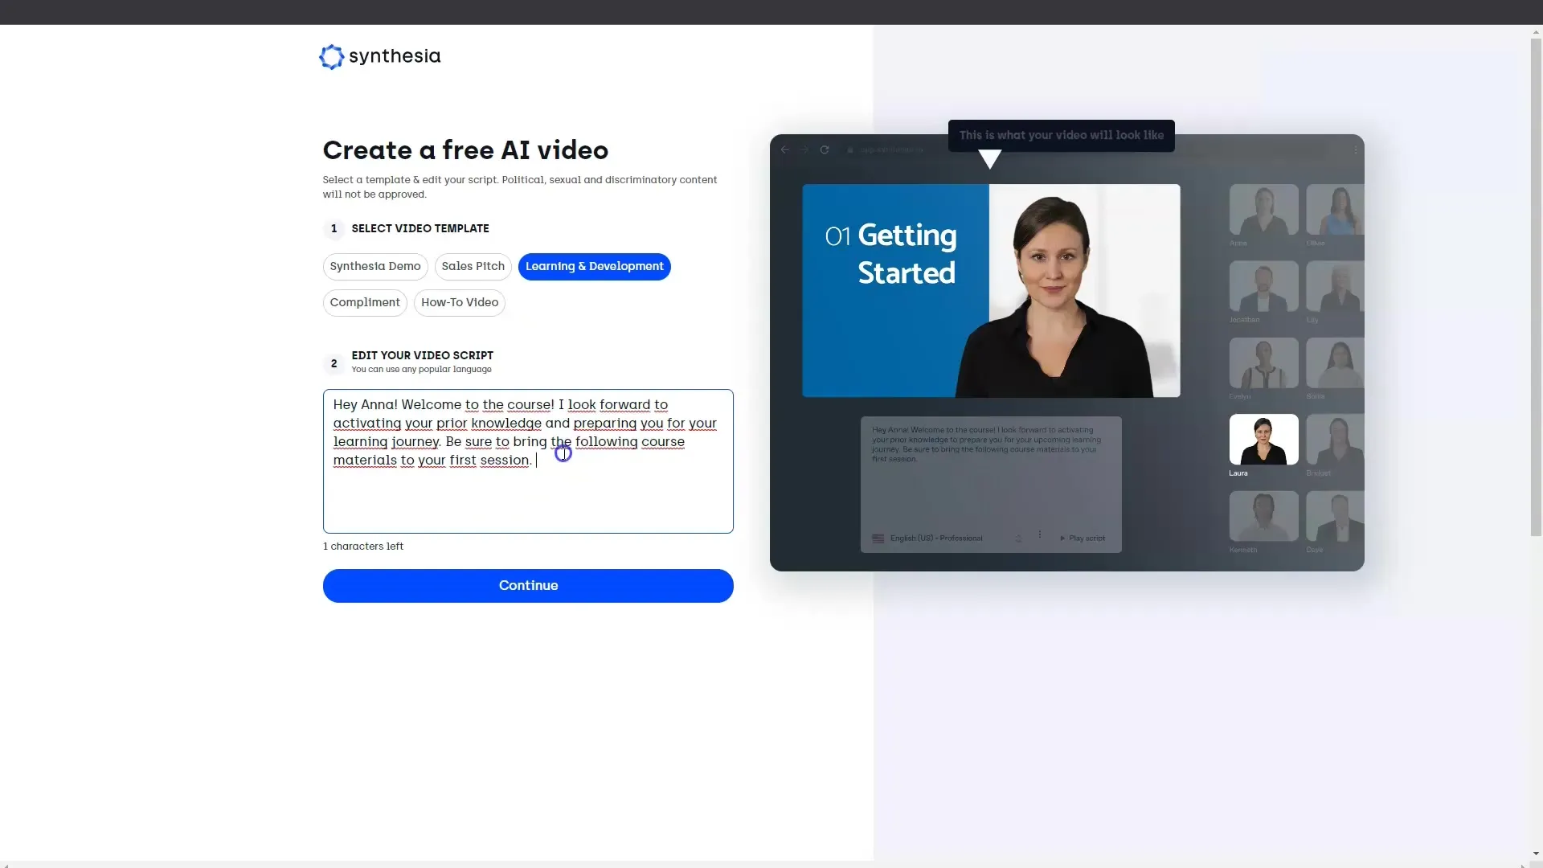Viewport: 1543px width, 868px height.
Task: Select the Sales Pitch template tab
Action: pyautogui.click(x=473, y=266)
